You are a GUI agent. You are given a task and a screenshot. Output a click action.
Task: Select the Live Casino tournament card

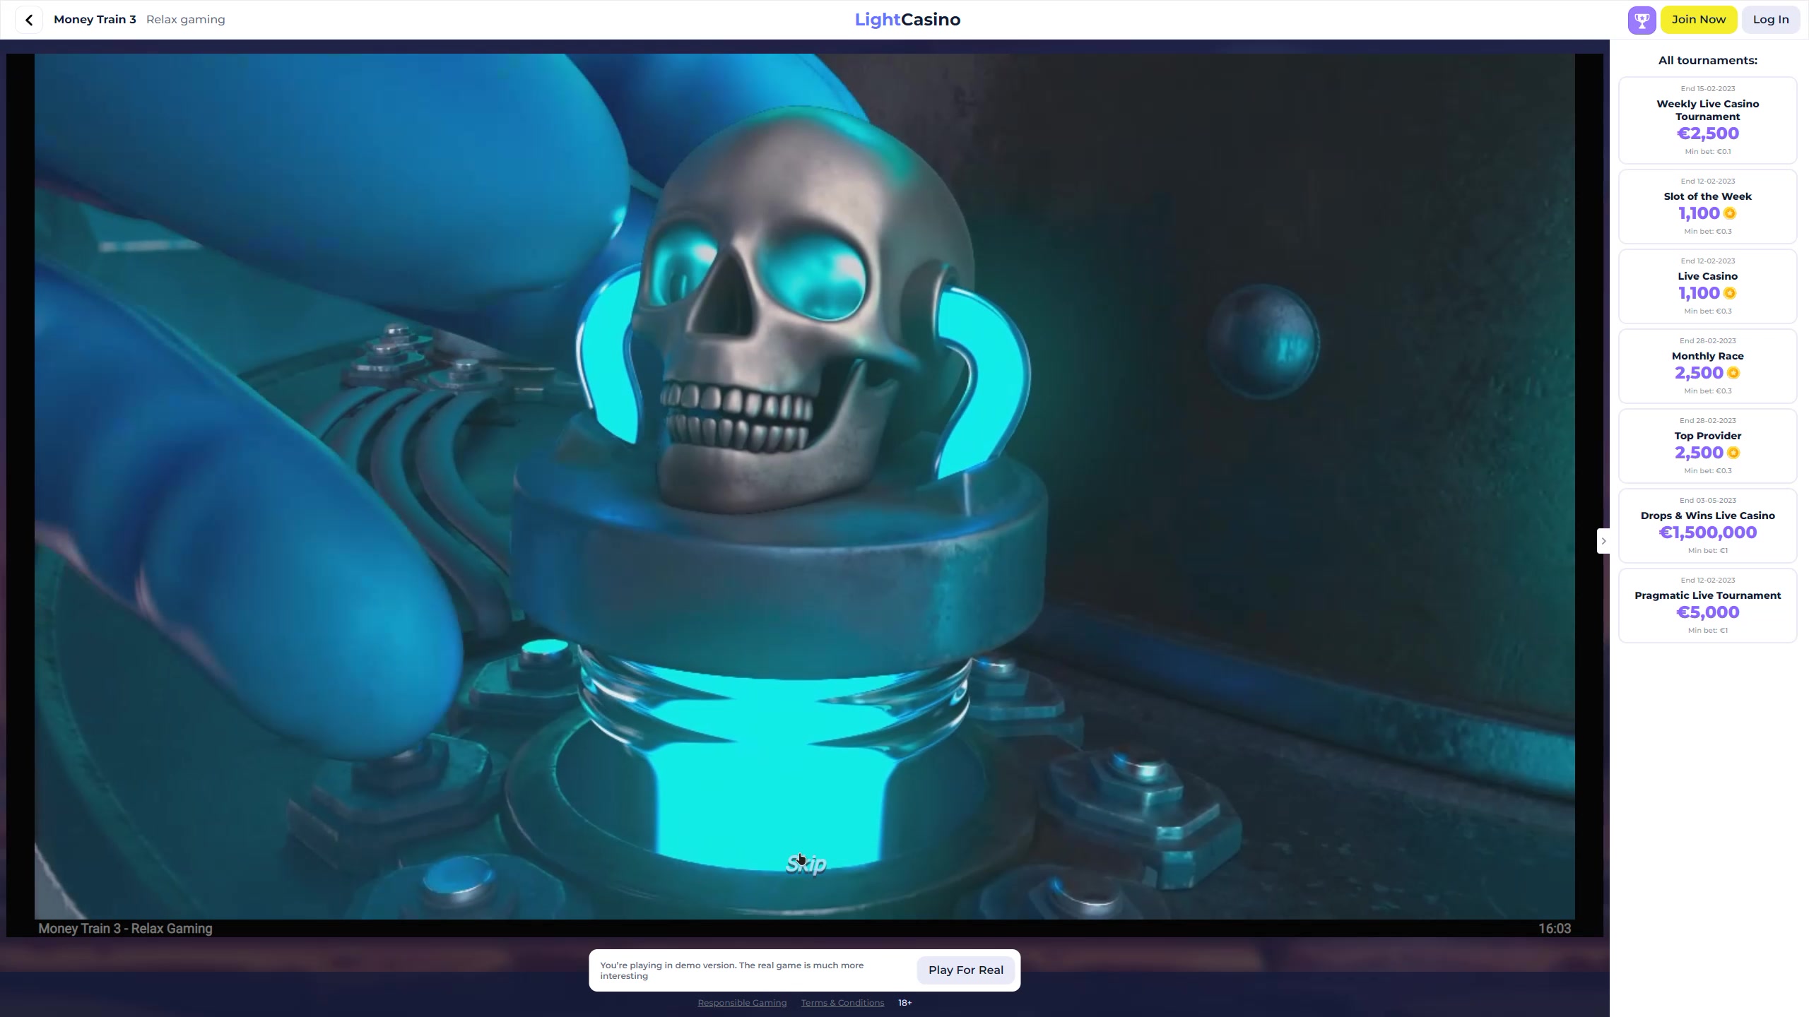point(1707,286)
